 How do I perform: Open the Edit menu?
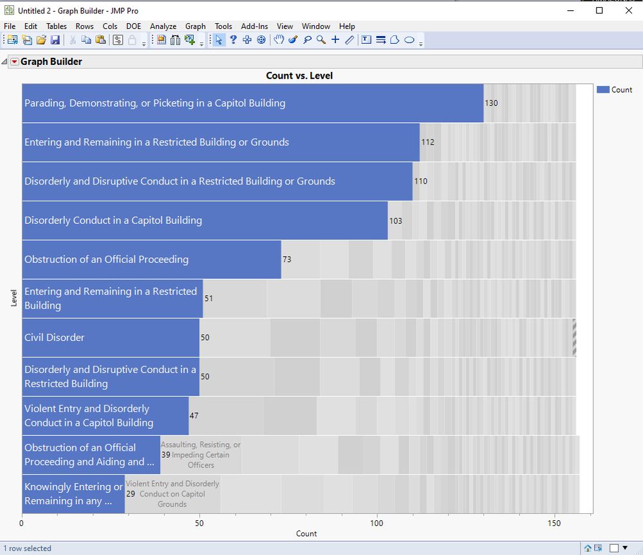point(31,26)
